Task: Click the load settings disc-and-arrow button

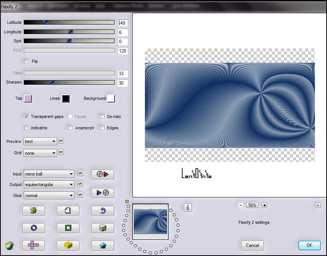Action: click(102, 174)
